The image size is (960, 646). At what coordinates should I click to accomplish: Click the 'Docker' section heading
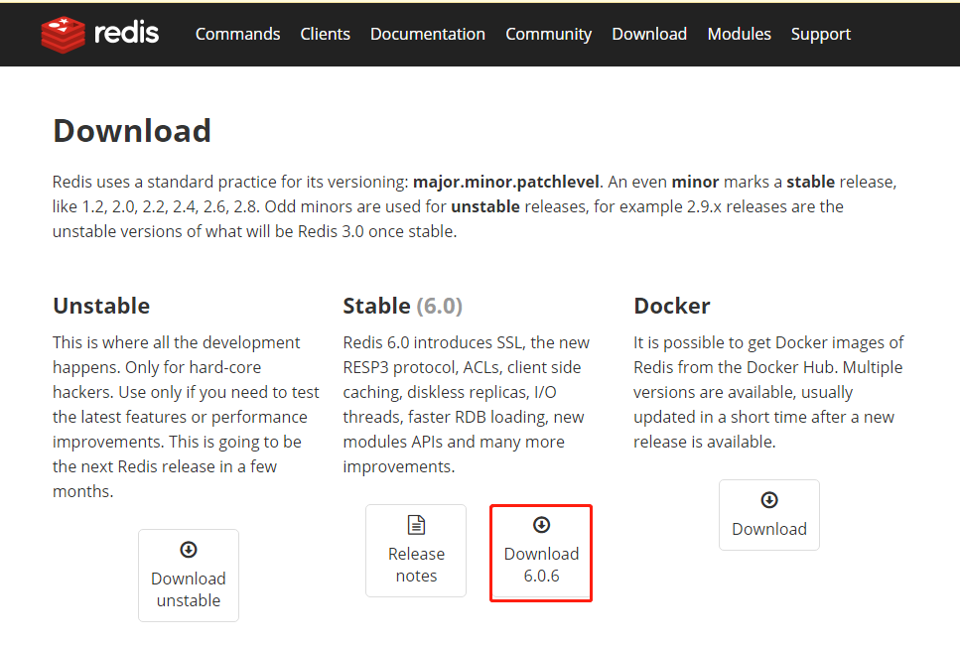click(672, 306)
